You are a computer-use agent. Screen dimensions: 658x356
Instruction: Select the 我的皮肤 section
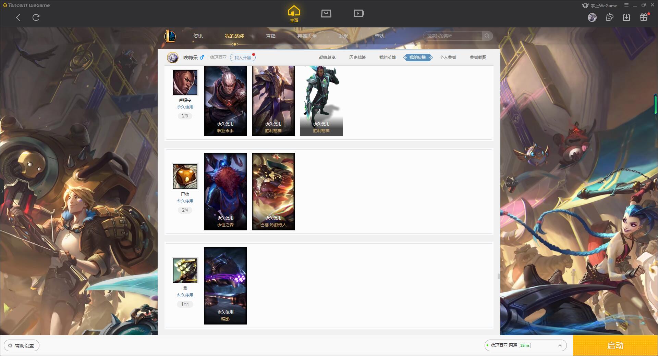[418, 58]
